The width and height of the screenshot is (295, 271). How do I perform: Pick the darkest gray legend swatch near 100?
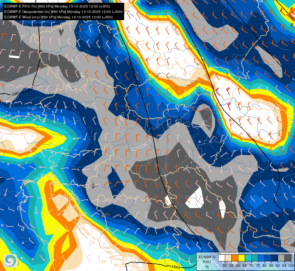288,258
